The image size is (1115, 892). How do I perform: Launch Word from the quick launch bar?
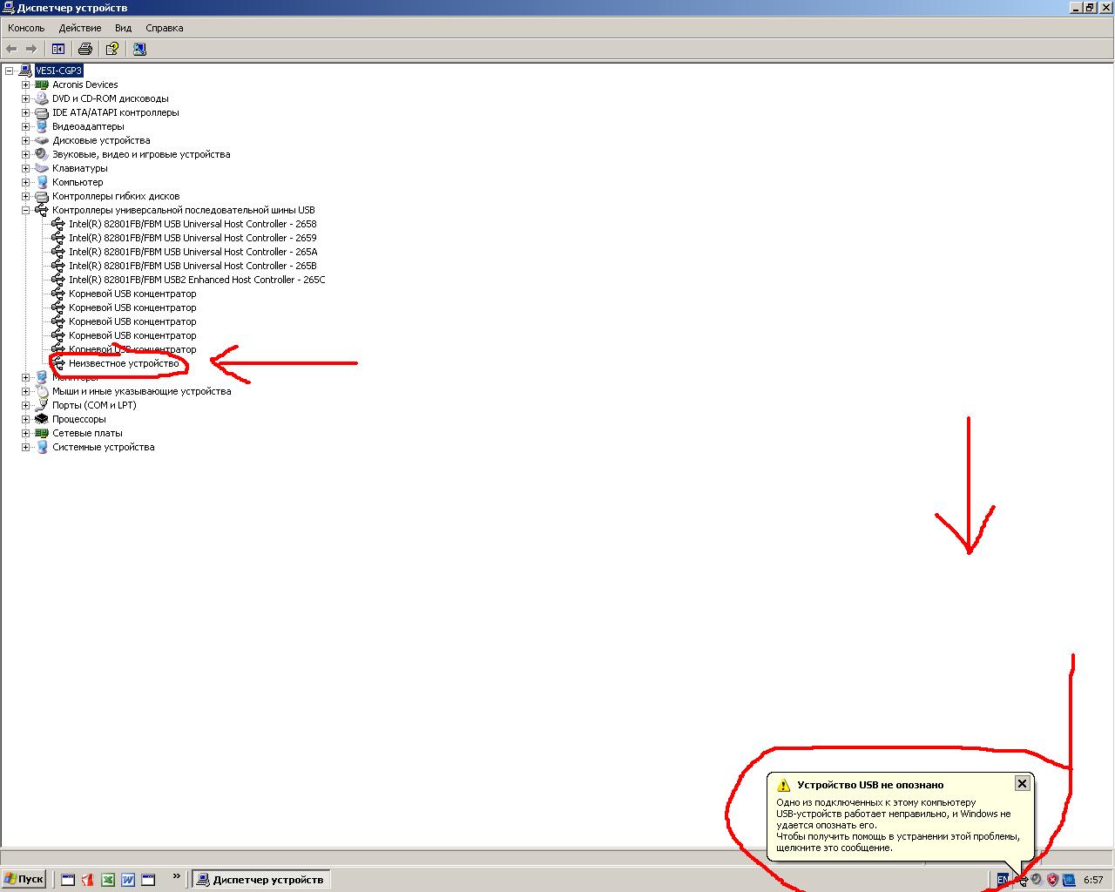tap(128, 880)
